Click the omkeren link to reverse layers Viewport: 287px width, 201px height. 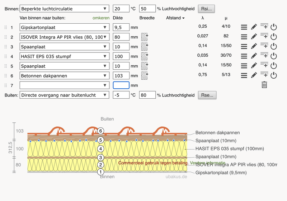101,18
